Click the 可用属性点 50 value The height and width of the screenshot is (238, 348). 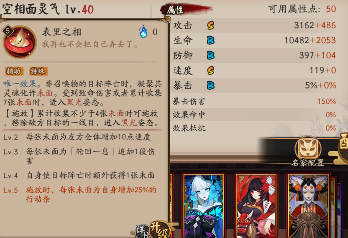point(331,9)
